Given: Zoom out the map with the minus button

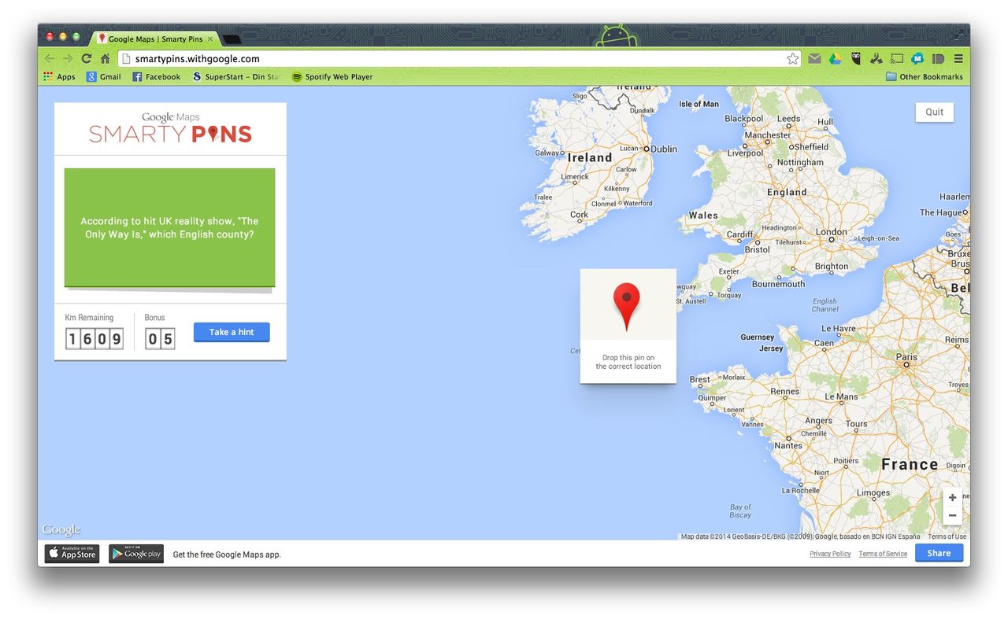Looking at the screenshot, I should [952, 516].
